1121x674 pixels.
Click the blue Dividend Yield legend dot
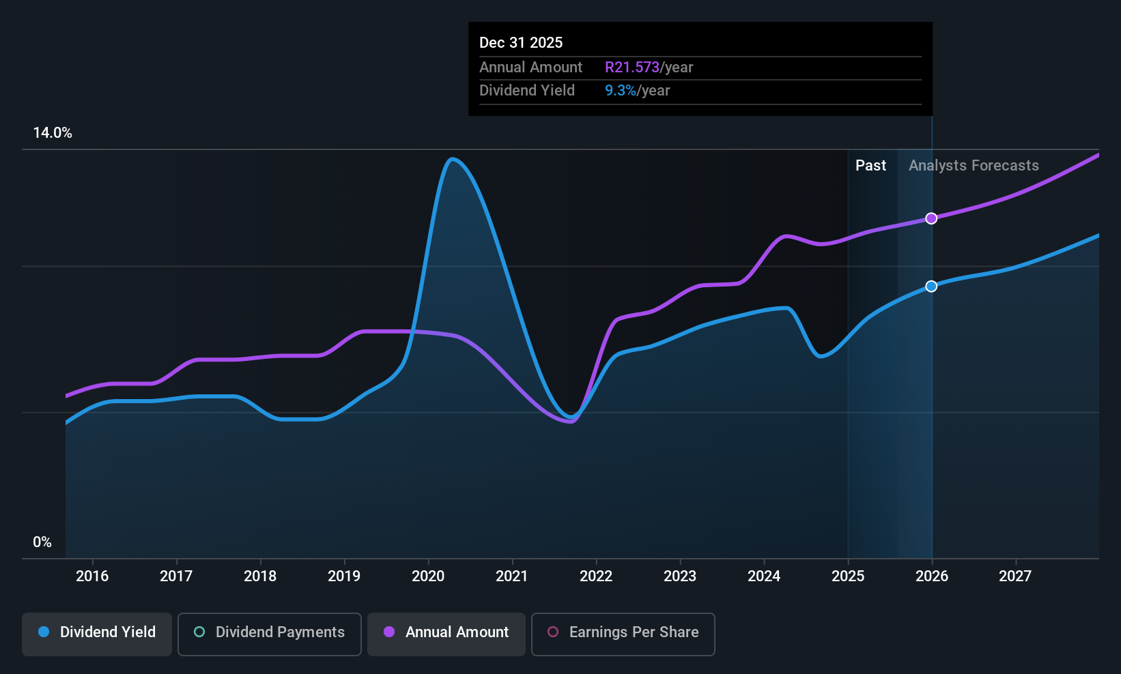click(44, 632)
